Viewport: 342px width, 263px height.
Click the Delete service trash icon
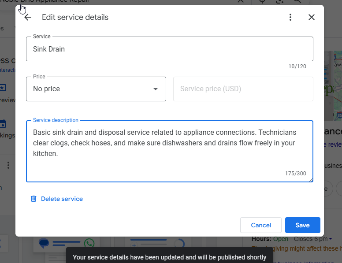(x=33, y=199)
